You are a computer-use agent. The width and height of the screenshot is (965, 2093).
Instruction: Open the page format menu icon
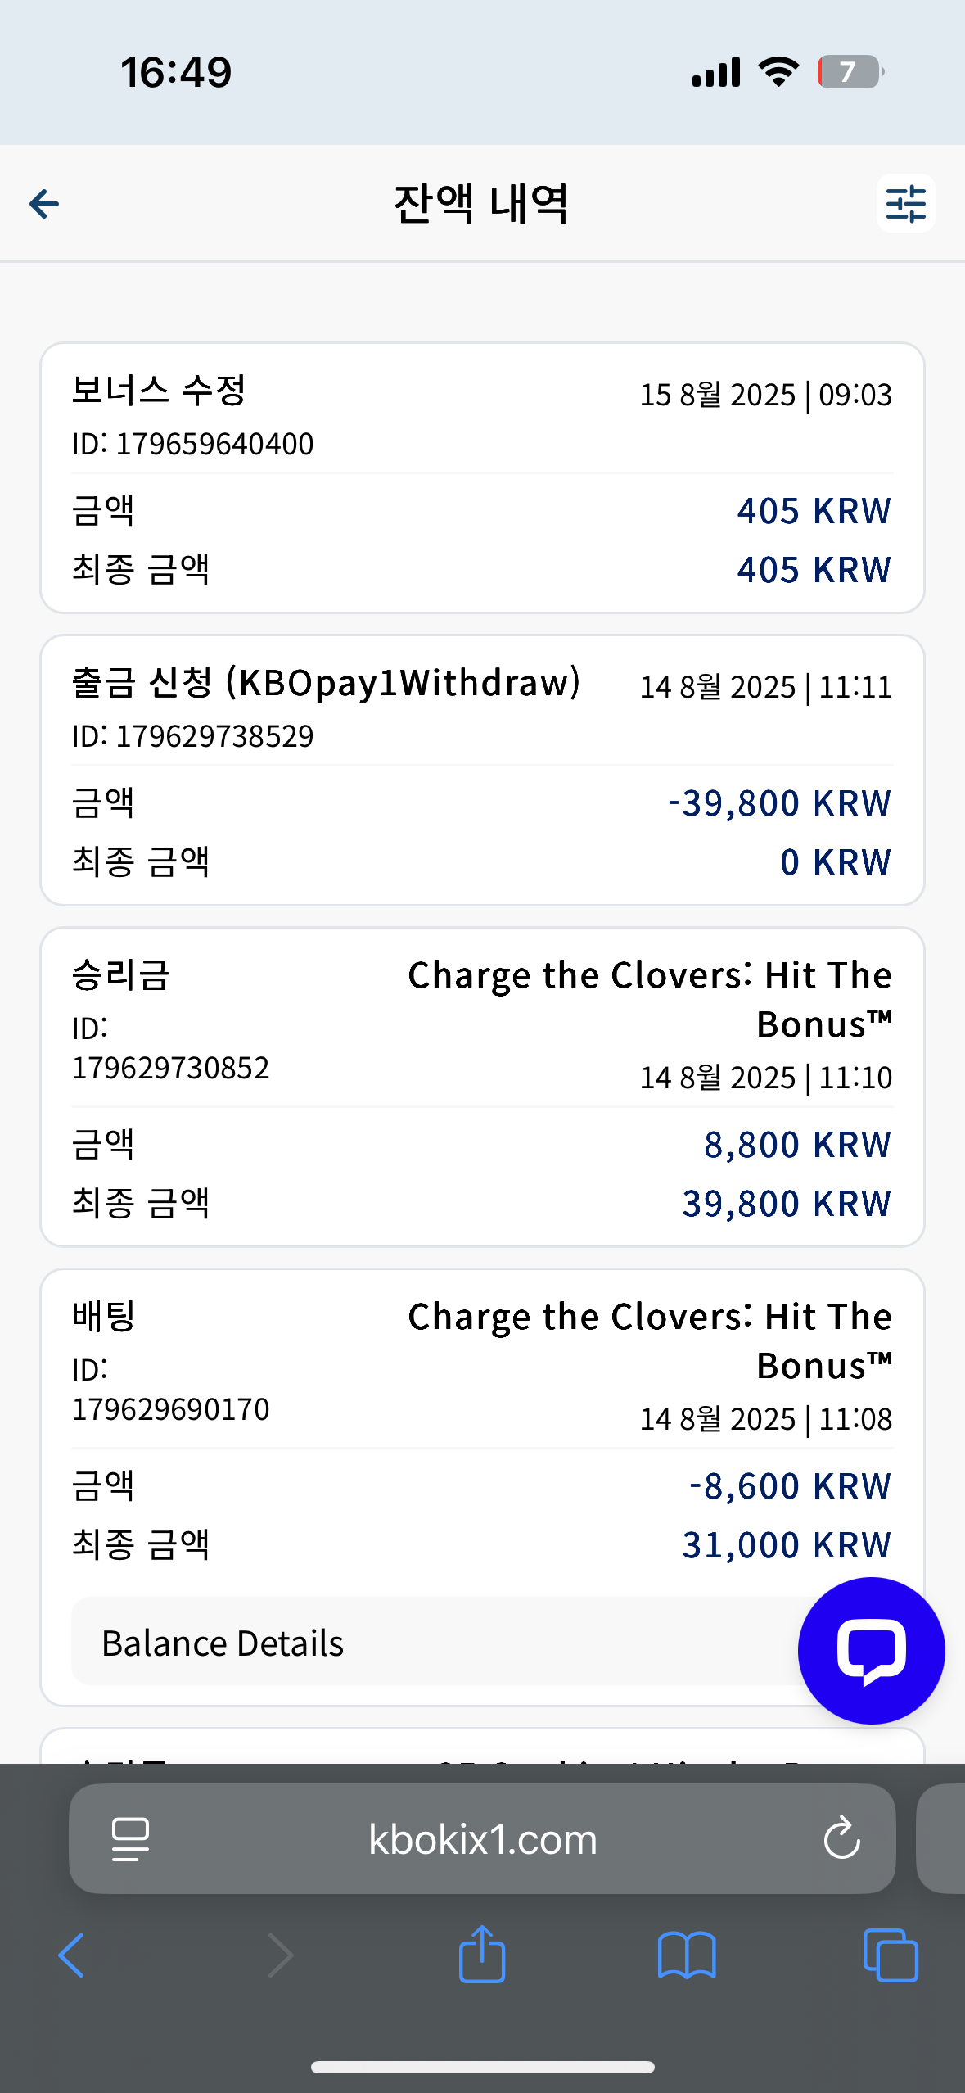(130, 1839)
